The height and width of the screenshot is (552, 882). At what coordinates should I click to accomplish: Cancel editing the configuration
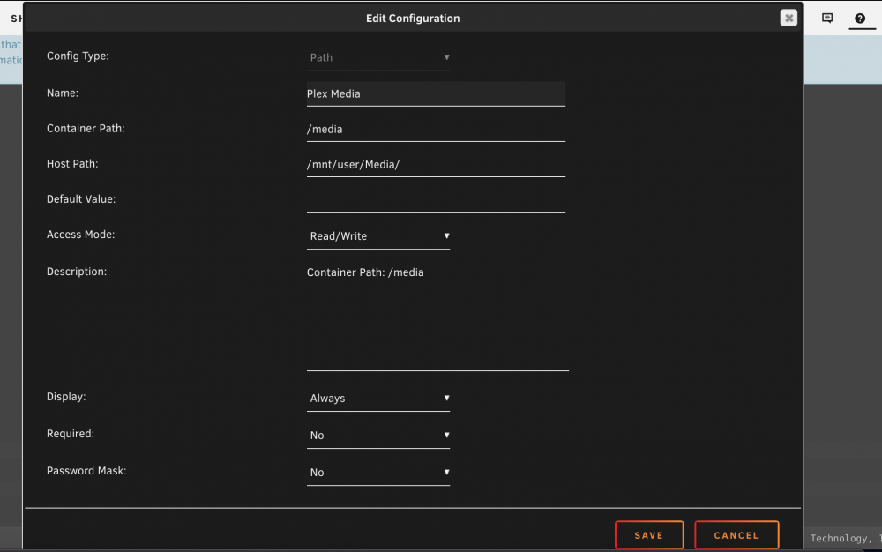click(x=736, y=535)
